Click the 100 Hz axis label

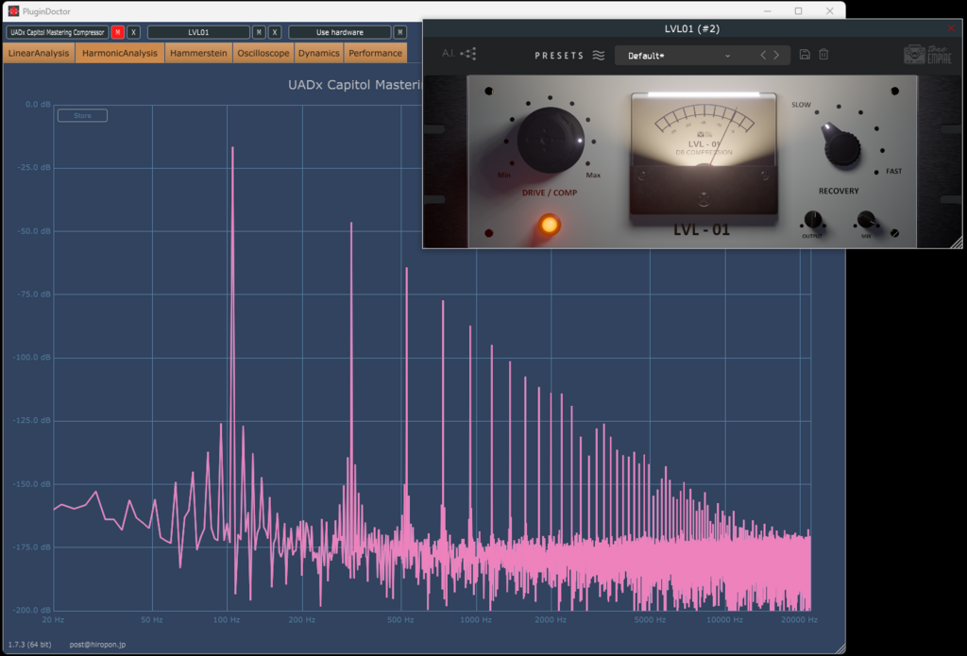pos(227,619)
